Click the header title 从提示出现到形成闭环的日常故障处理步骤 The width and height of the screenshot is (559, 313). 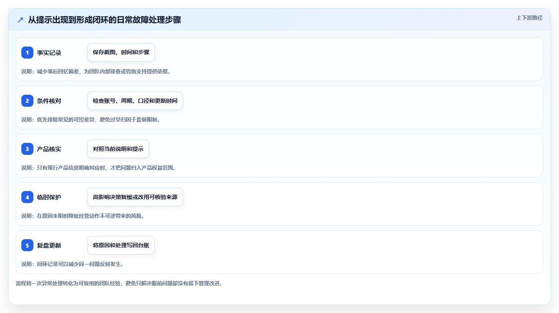click(105, 20)
